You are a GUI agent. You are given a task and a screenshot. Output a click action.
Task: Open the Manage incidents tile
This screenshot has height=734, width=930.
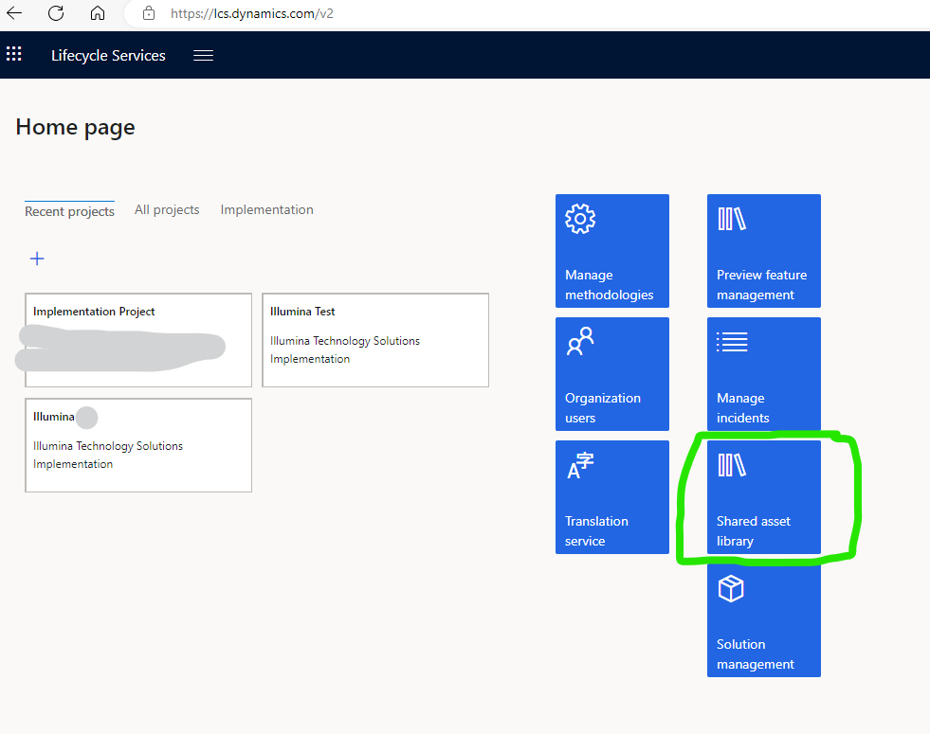[x=763, y=374]
